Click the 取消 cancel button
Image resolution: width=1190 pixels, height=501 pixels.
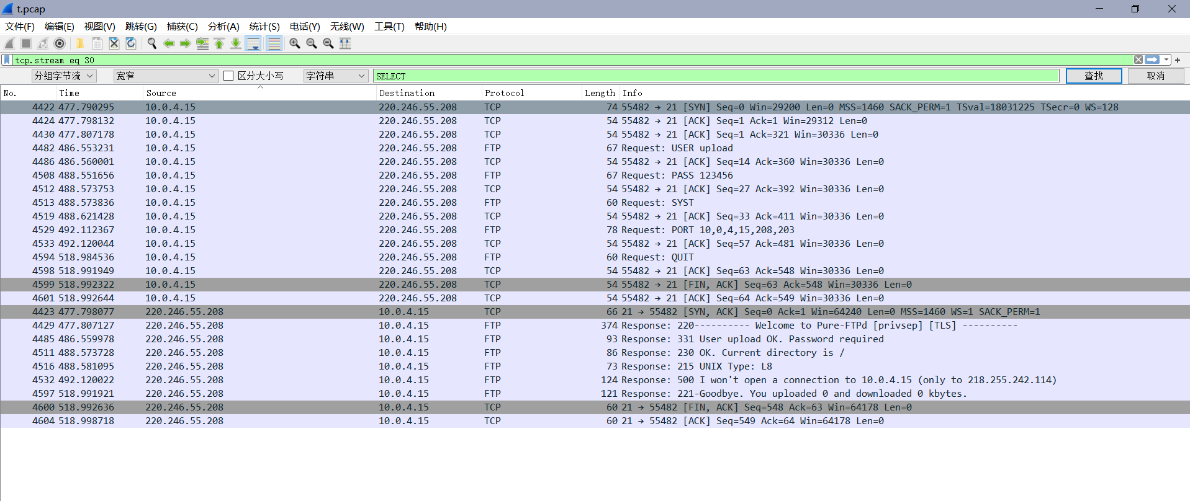coord(1156,76)
